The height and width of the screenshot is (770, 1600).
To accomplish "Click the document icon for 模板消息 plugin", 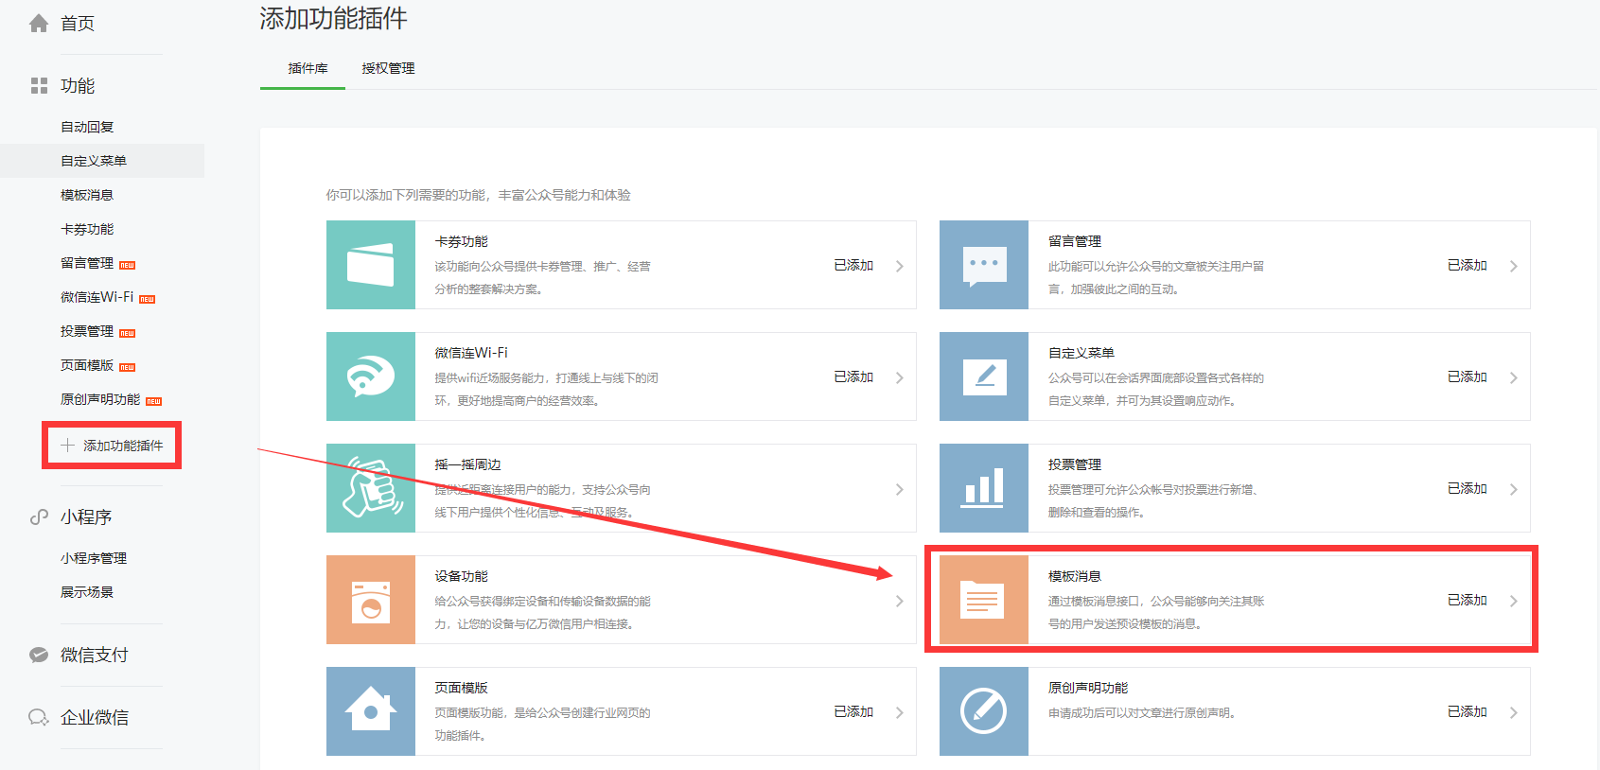I will pyautogui.click(x=983, y=600).
